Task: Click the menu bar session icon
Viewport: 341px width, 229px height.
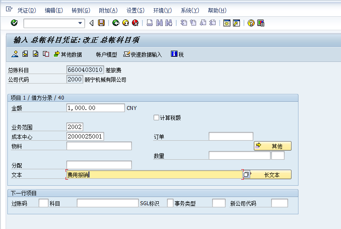Action: (9, 9)
